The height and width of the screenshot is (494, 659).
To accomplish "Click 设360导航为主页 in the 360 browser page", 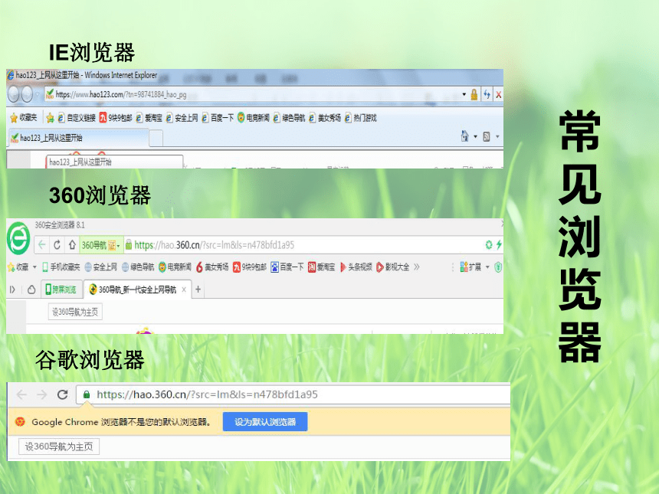I will click(x=75, y=312).
